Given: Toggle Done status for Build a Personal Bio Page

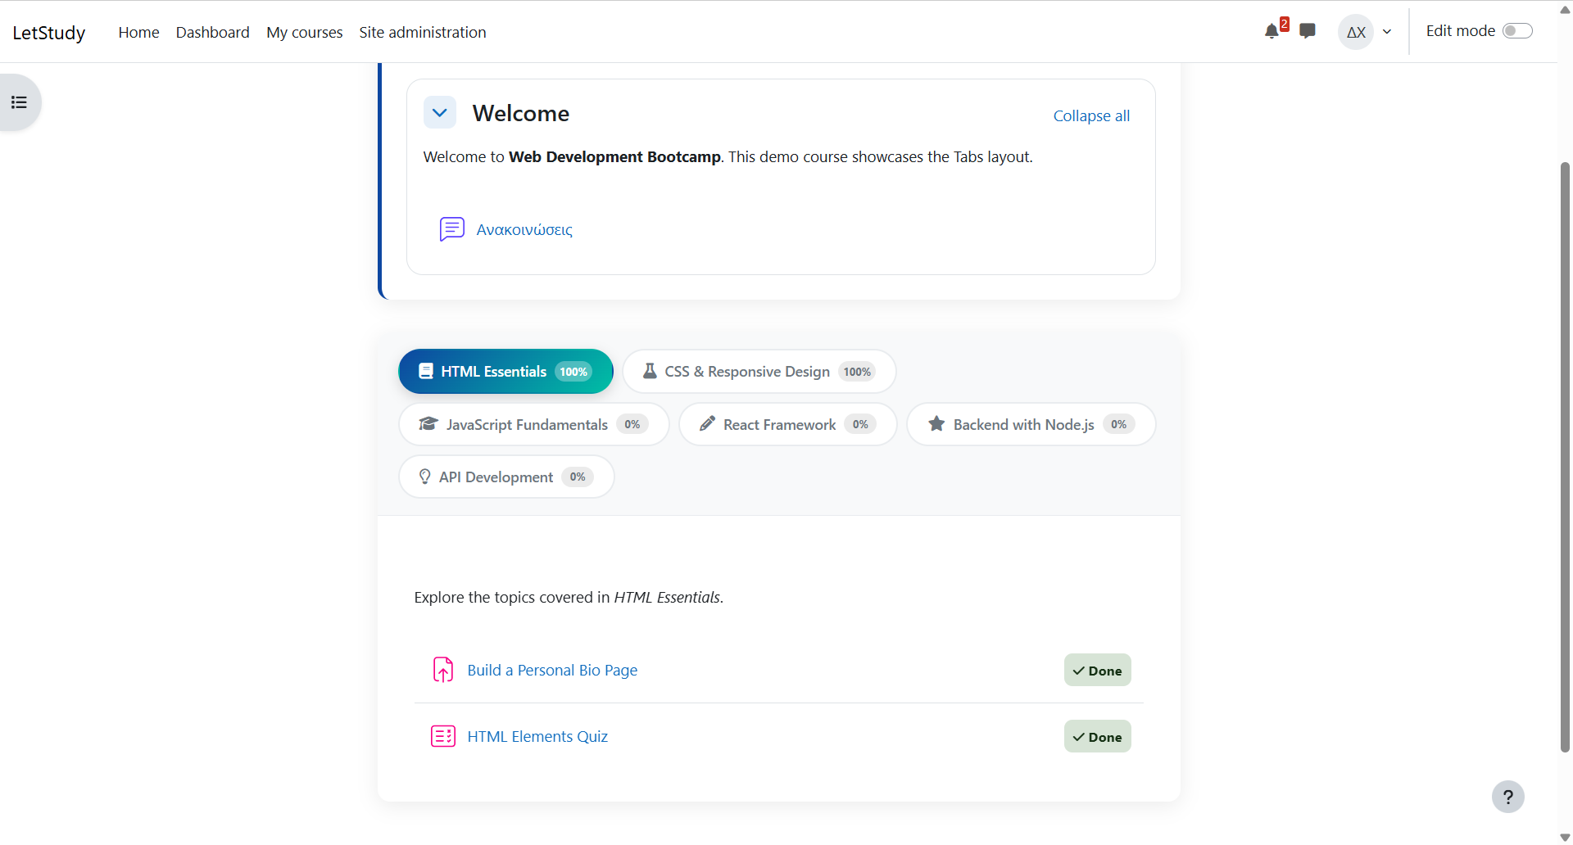Looking at the screenshot, I should [x=1097, y=671].
